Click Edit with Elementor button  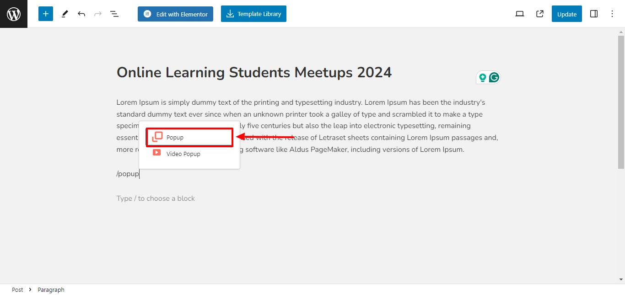pyautogui.click(x=175, y=14)
